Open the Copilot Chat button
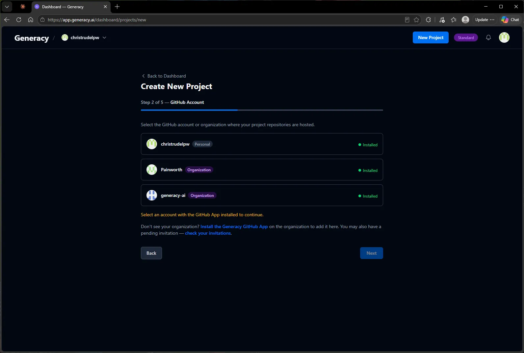 tap(511, 20)
